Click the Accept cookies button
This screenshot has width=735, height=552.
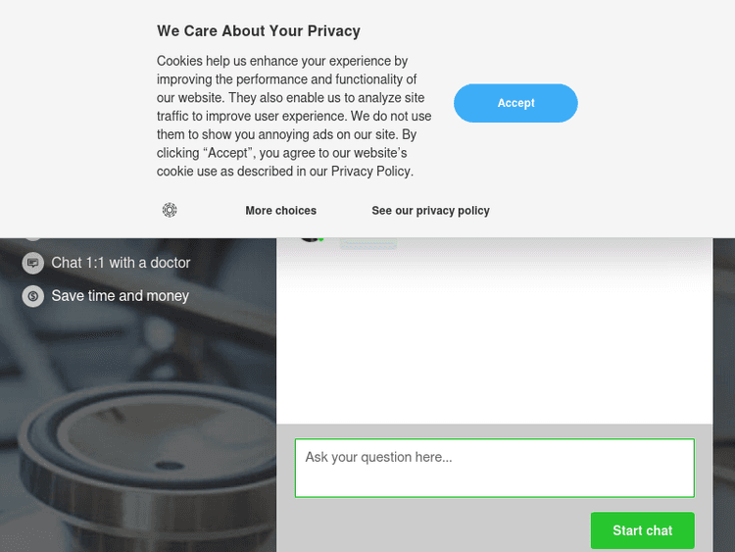pos(515,103)
